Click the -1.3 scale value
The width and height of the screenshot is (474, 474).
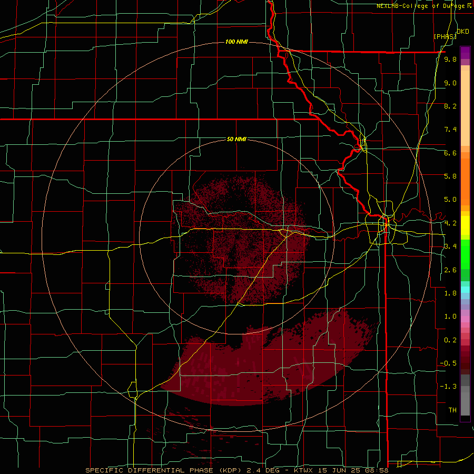(449, 387)
